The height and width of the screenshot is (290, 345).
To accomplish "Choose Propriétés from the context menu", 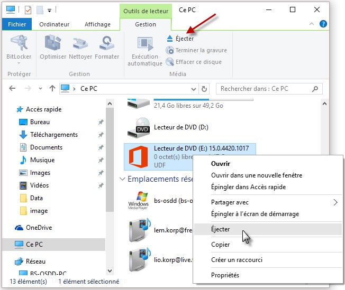I will 225,275.
